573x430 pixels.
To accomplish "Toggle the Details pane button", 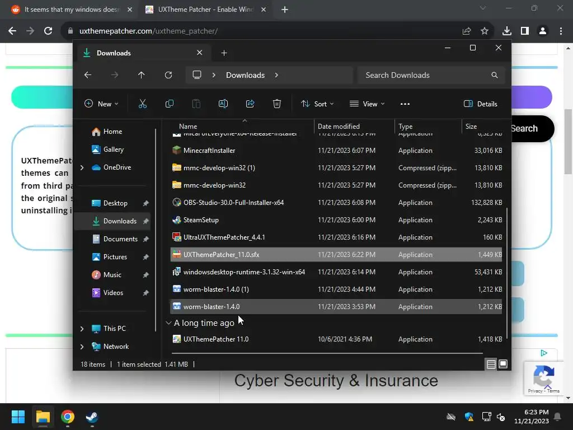I will click(x=480, y=104).
